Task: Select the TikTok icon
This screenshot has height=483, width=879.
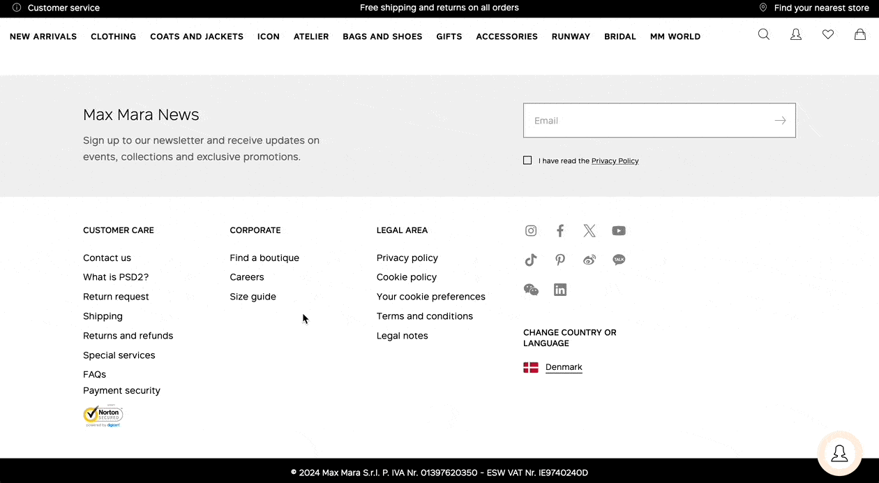Action: click(x=531, y=260)
